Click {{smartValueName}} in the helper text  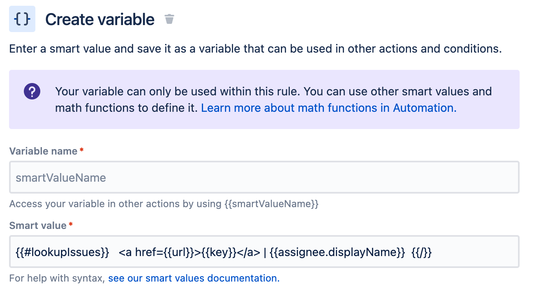(x=272, y=204)
